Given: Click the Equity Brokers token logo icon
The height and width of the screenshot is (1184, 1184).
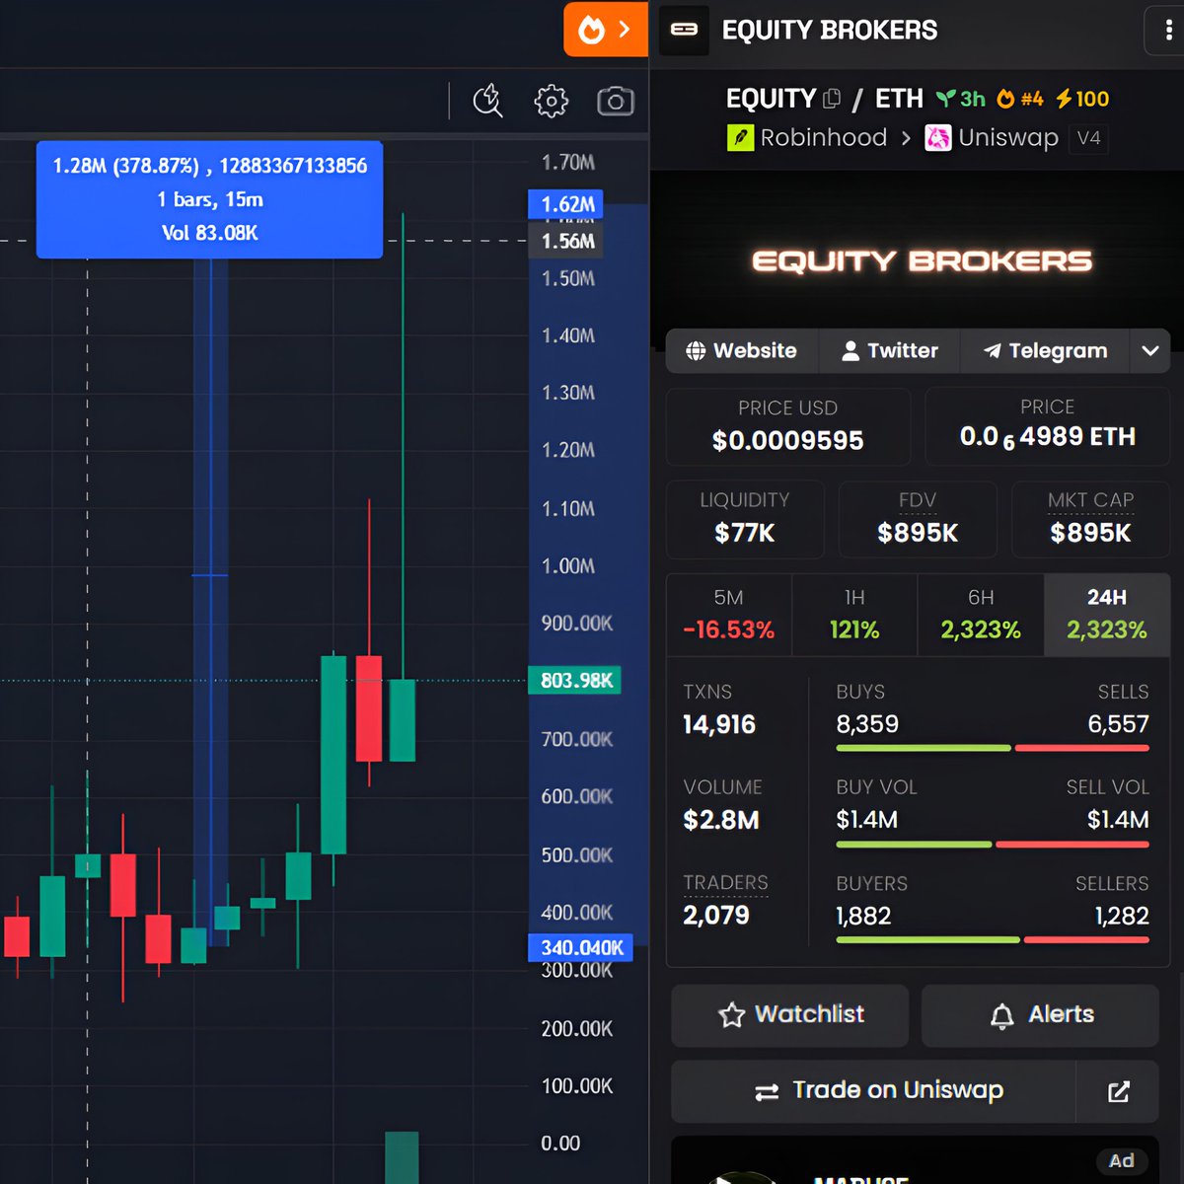Looking at the screenshot, I should point(684,30).
